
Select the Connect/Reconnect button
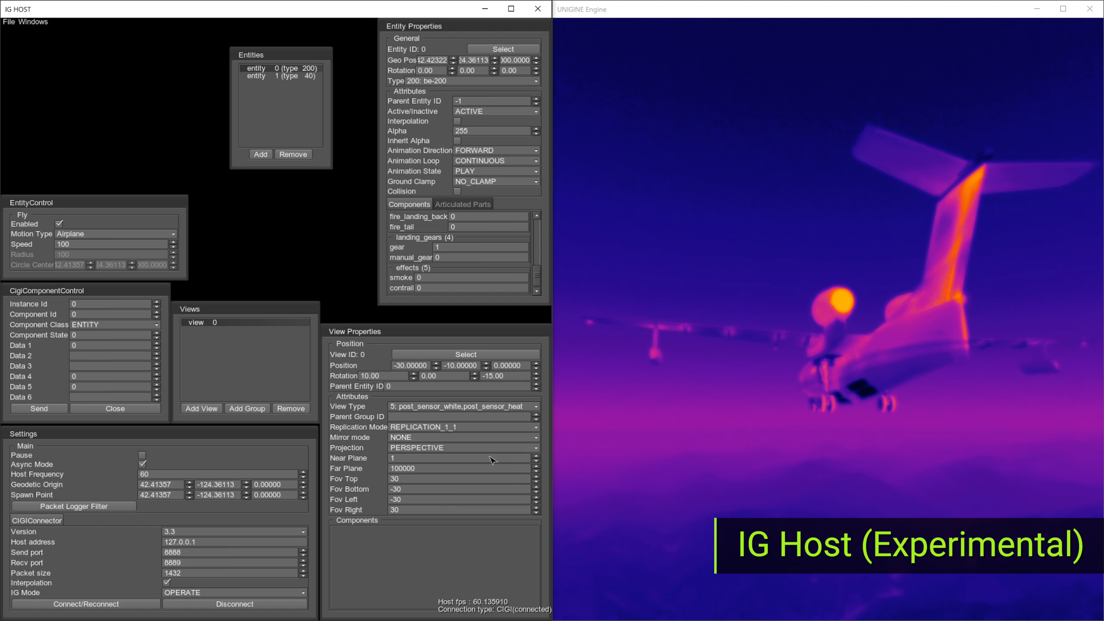click(x=86, y=604)
